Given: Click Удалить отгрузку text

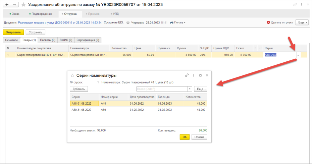Looking at the screenshot, I should coord(282,22).
